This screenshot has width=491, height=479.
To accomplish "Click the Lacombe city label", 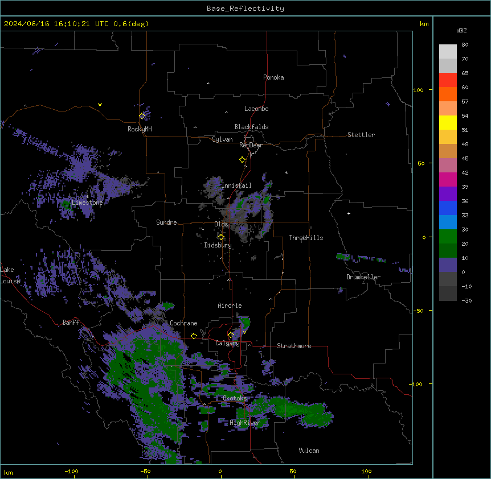I will [256, 109].
